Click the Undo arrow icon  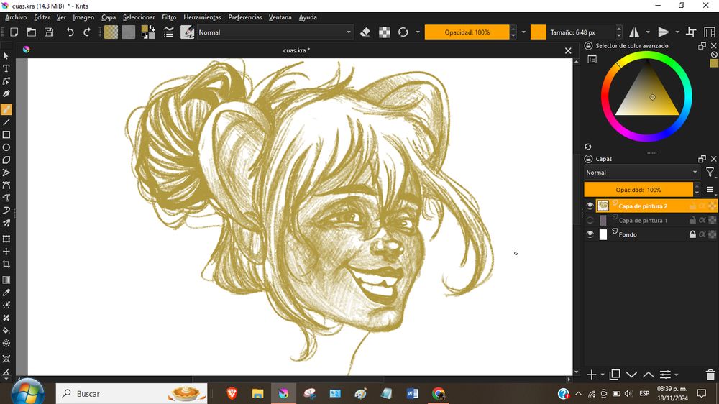[70, 32]
